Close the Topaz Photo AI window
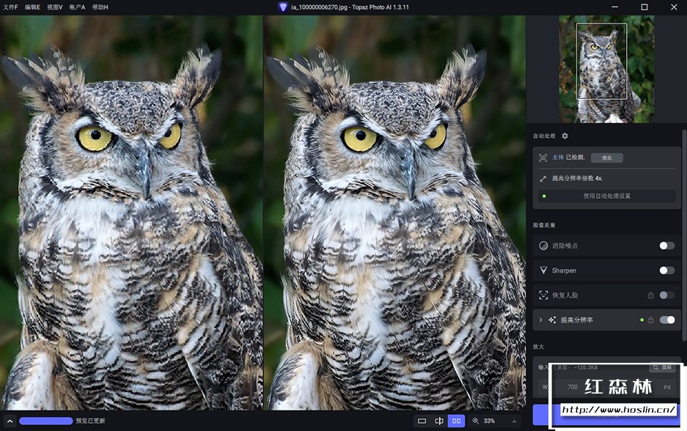Image resolution: width=687 pixels, height=431 pixels. 674,7
